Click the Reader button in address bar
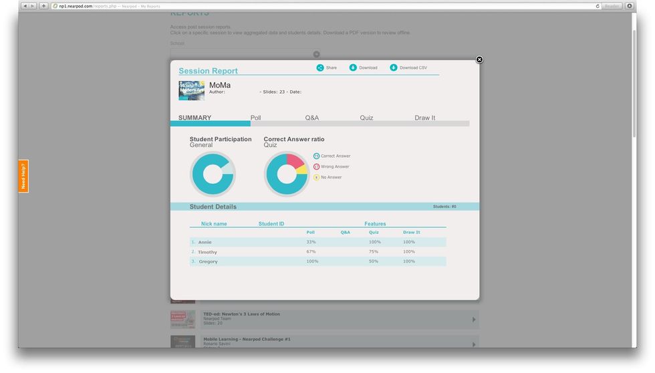The width and height of the screenshot is (655, 373). (x=612, y=6)
